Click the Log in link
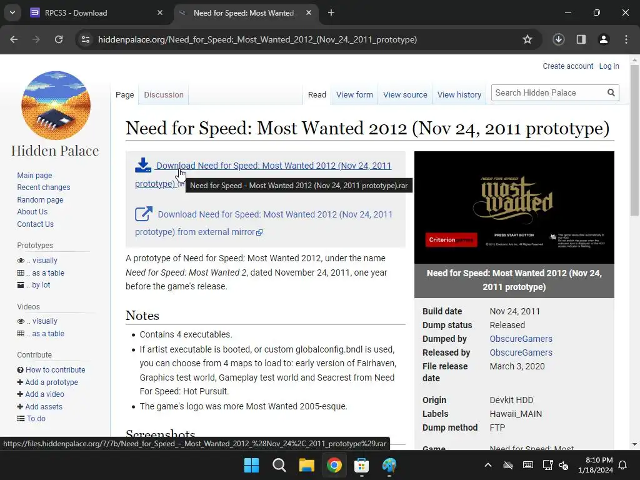Viewport: 640px width, 480px height. [609, 66]
